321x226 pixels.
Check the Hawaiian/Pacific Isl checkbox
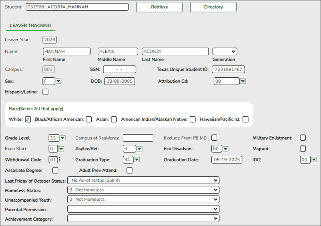click(245, 119)
